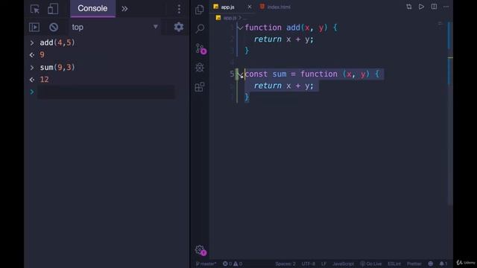Start Go Live server in status bar

click(371, 264)
